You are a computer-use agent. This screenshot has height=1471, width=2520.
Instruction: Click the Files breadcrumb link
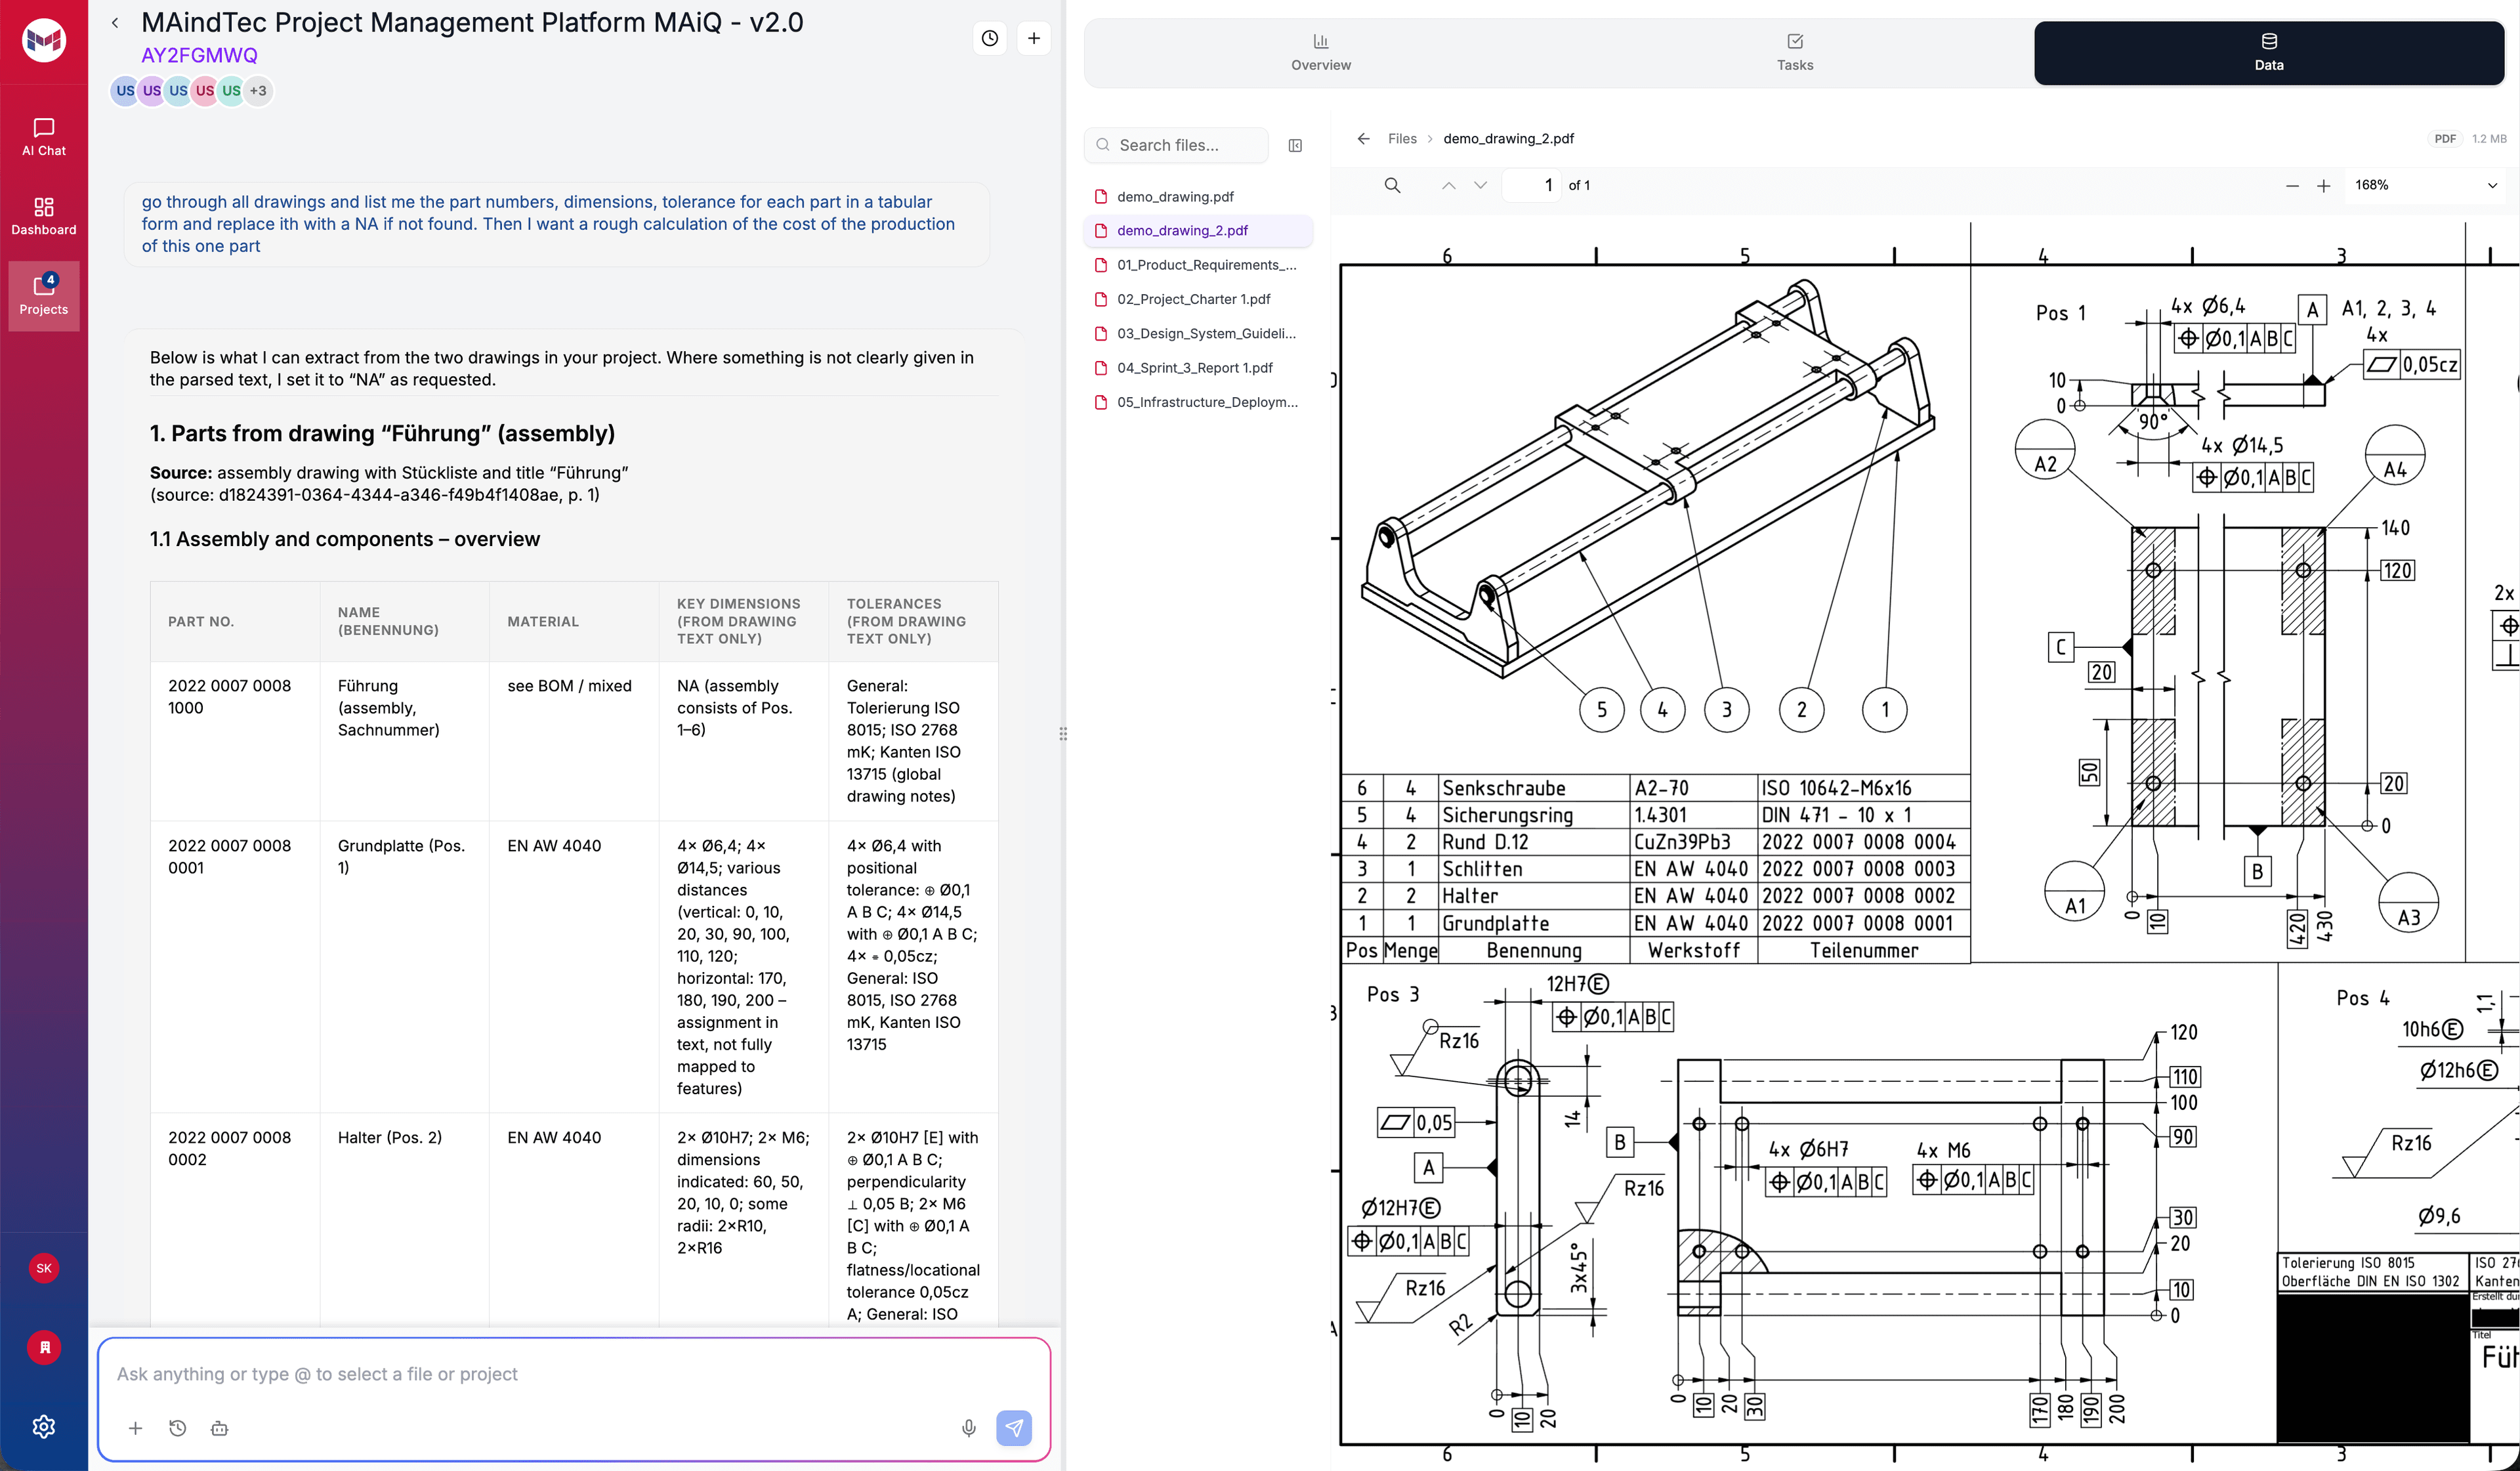(x=1401, y=138)
